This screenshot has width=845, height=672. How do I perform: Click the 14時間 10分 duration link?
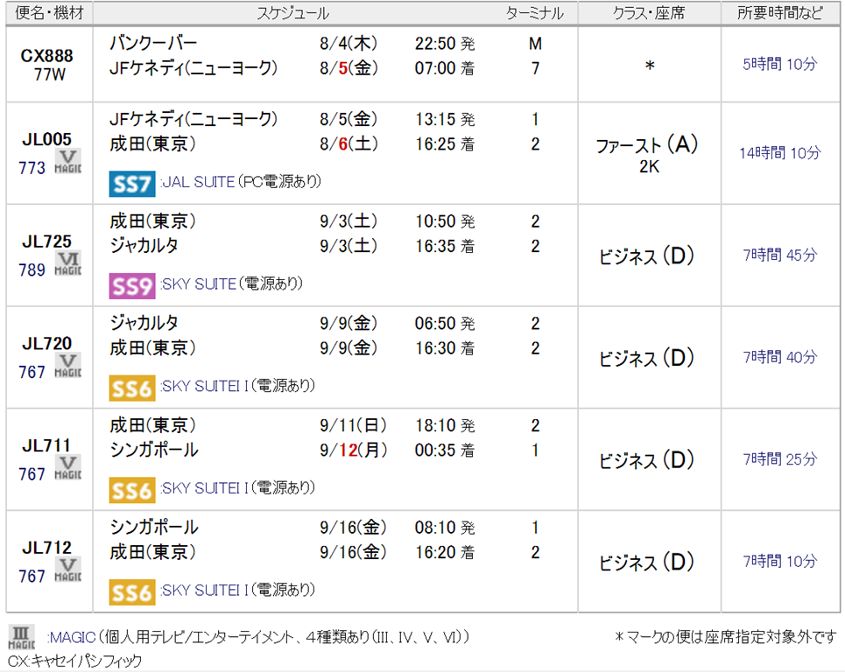pyautogui.click(x=780, y=153)
